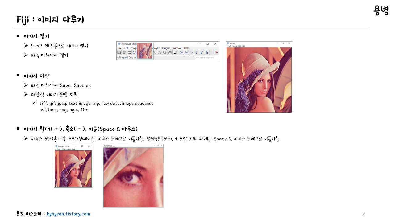Click the Fiji window title icon

tap(119, 44)
